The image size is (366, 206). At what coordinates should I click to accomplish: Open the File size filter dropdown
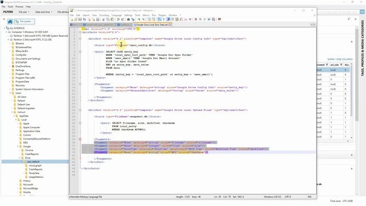pos(24,12)
